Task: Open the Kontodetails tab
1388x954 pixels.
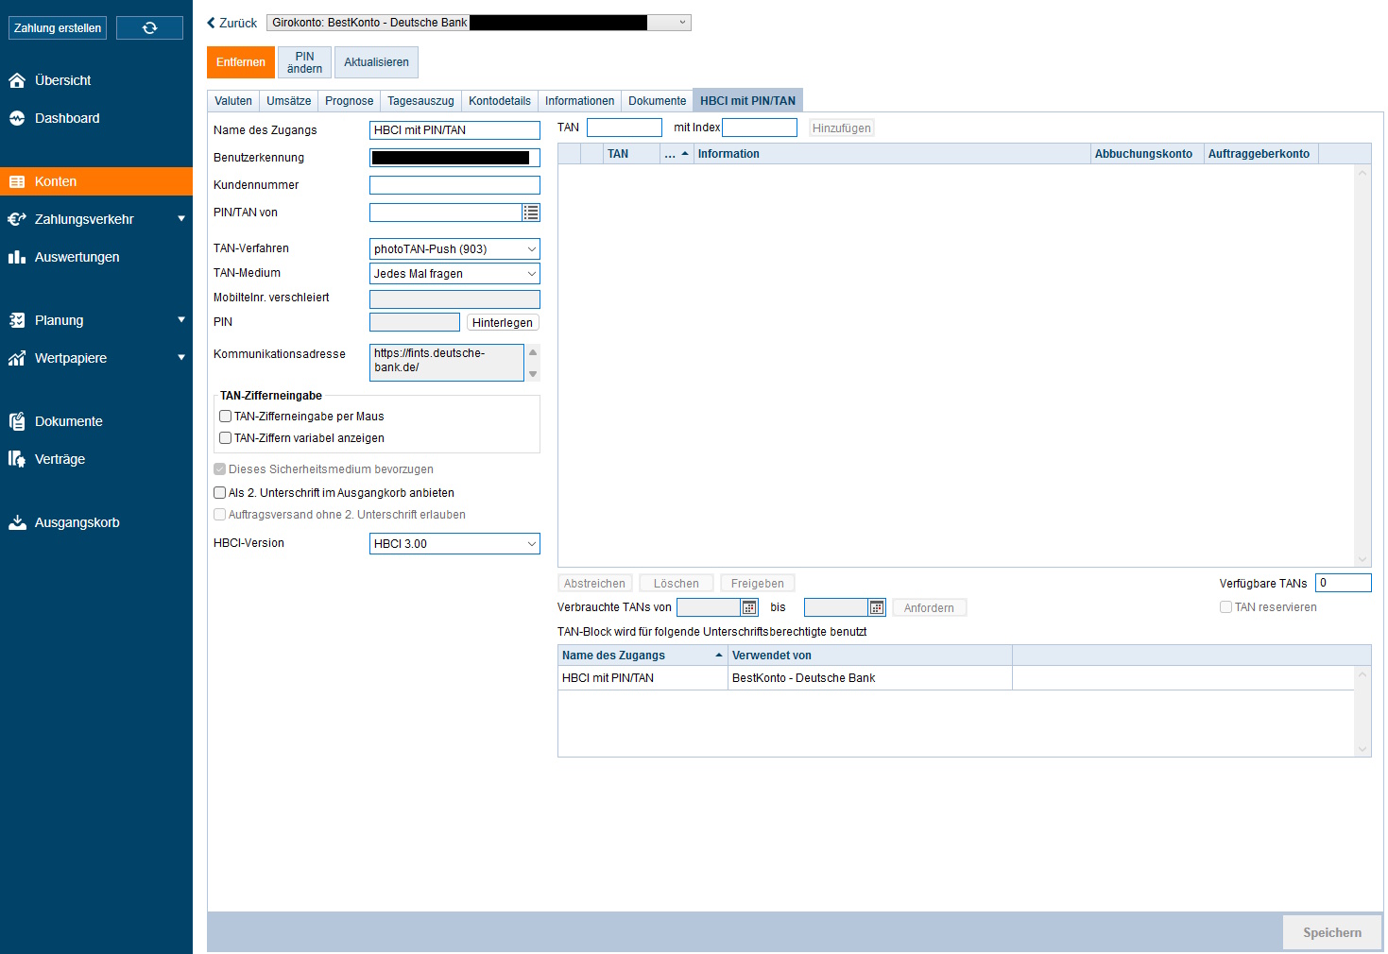Action: click(499, 101)
